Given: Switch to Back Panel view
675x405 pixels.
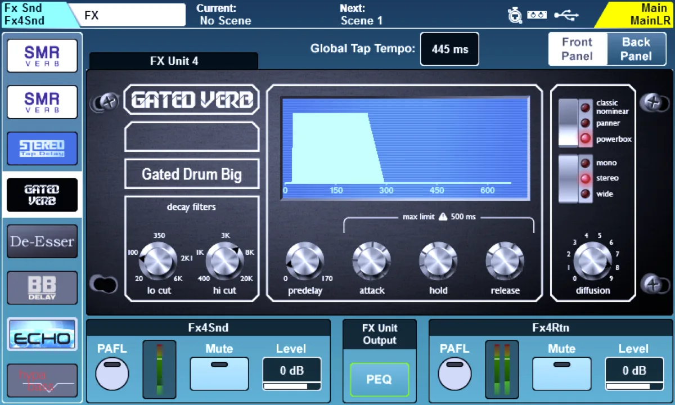Looking at the screenshot, I should coord(636,49).
